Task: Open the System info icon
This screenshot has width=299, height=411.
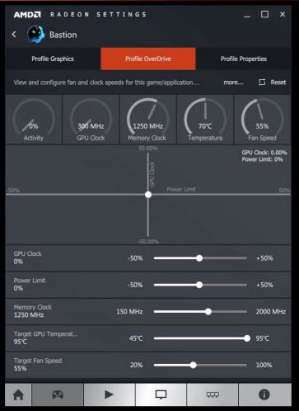Action: [x=264, y=394]
